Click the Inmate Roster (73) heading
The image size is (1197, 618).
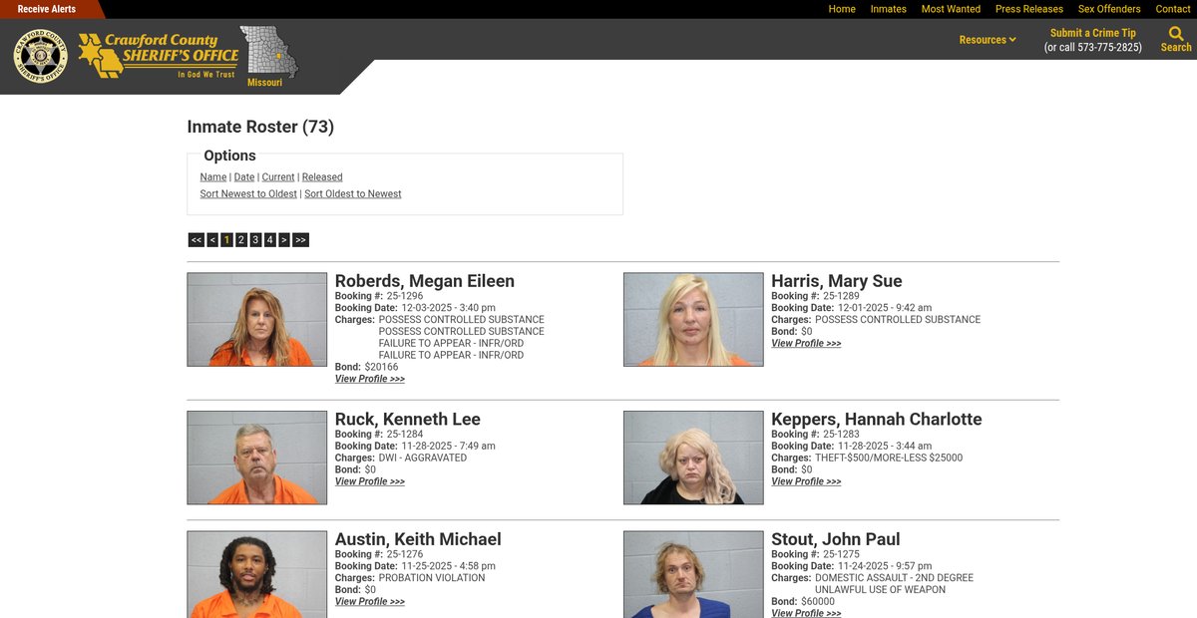click(x=260, y=127)
